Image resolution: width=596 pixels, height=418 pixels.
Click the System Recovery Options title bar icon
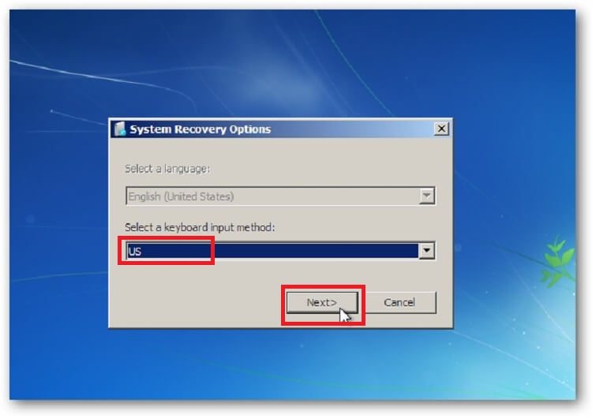click(120, 129)
